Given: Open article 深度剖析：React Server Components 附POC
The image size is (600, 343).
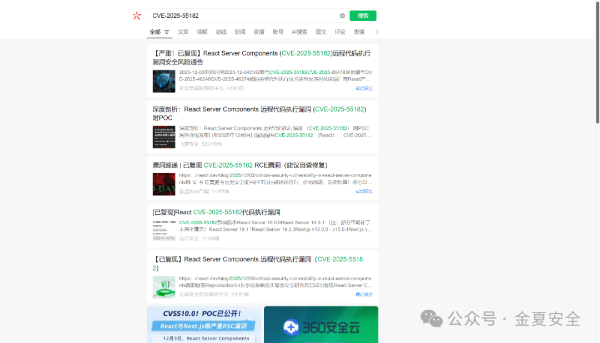Looking at the screenshot, I should [x=259, y=114].
